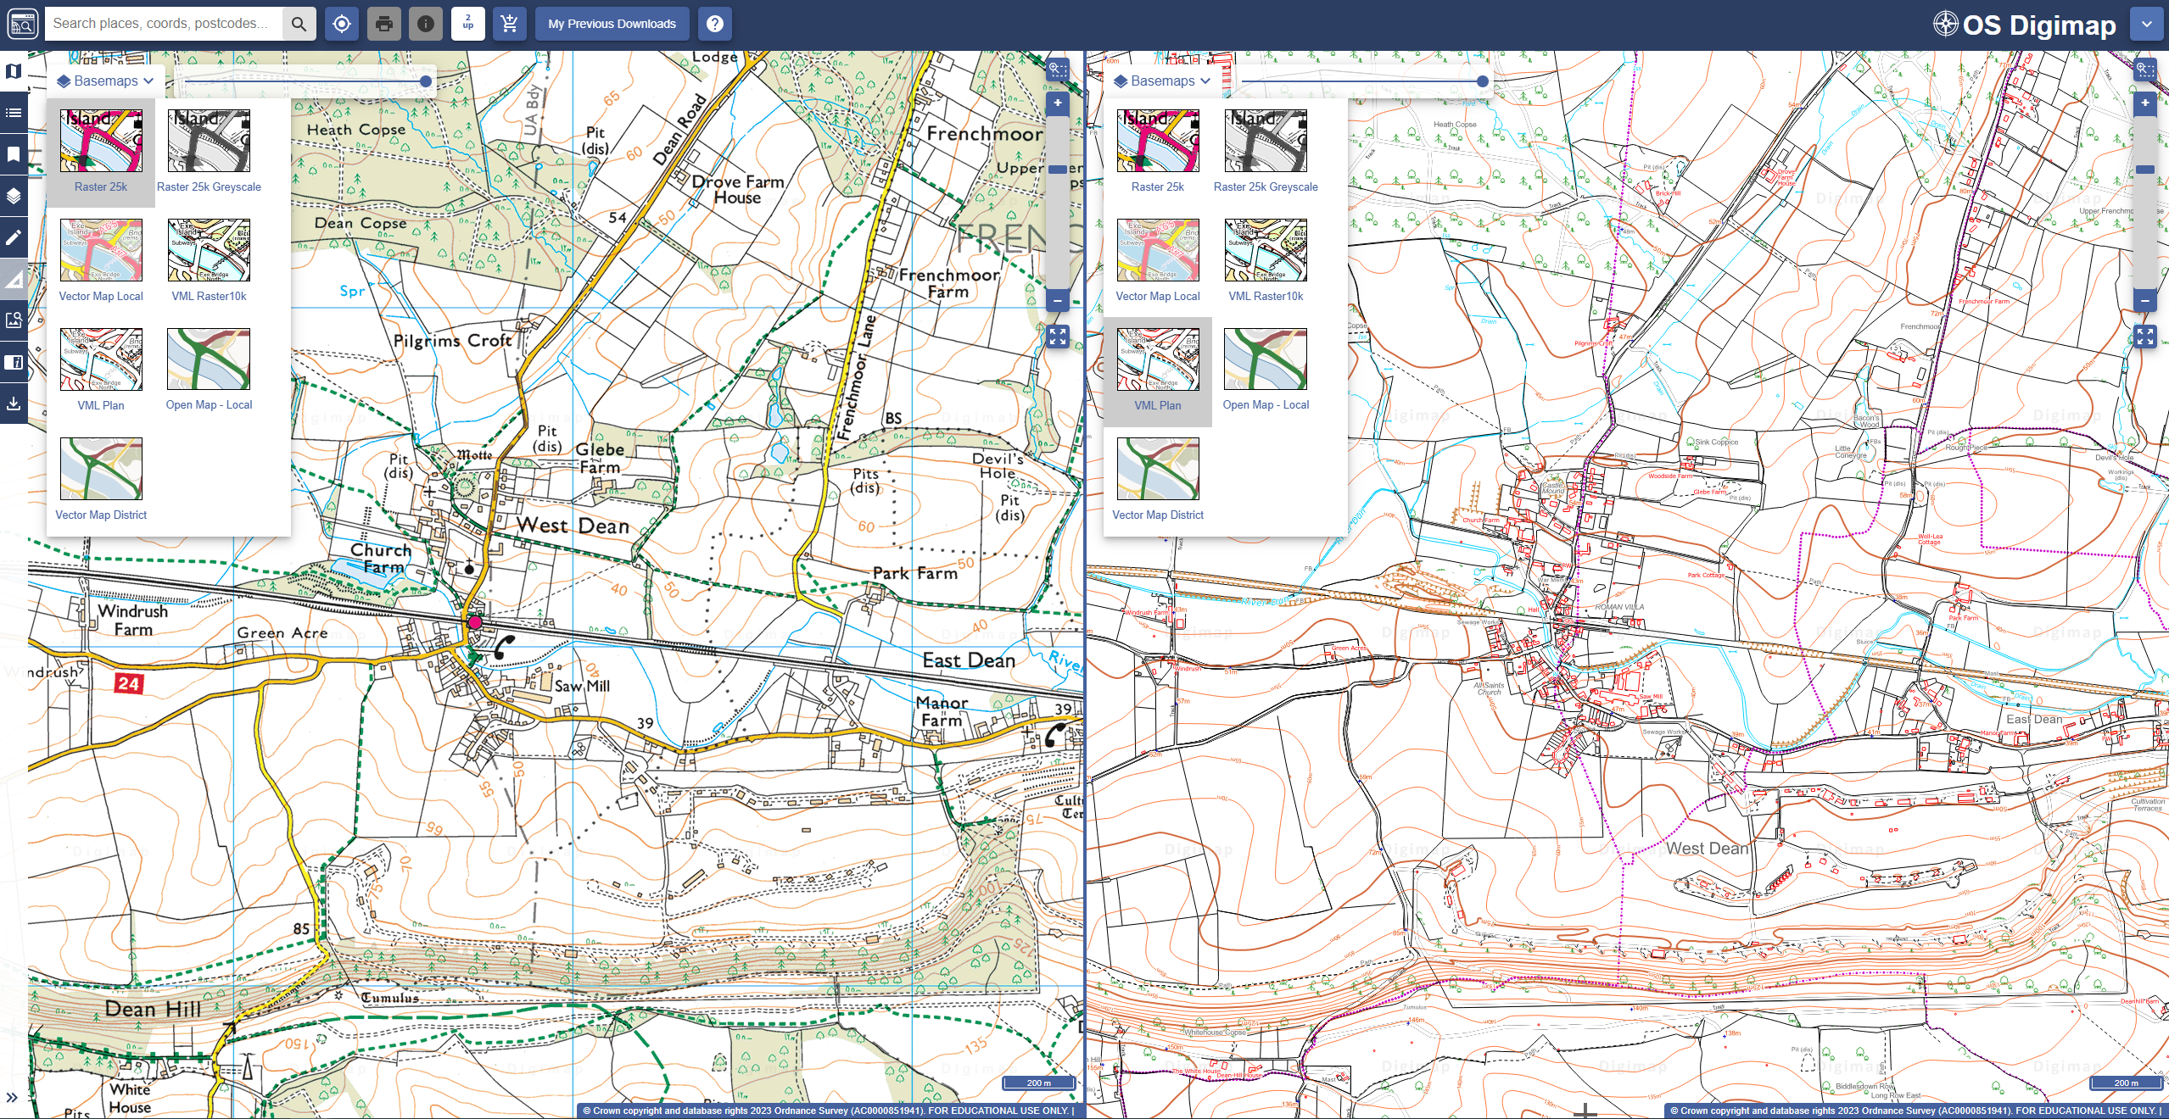Open the add-to-basket cart icon
The width and height of the screenshot is (2169, 1119).
pos(510,24)
